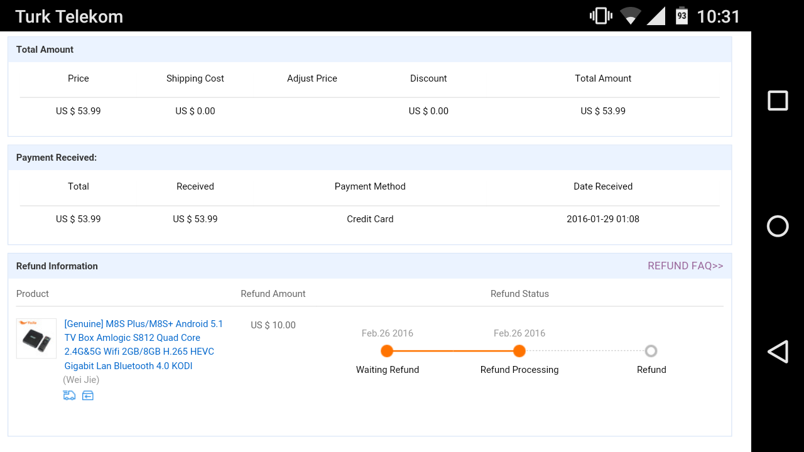Click the Refund Amount column header

pyautogui.click(x=273, y=294)
